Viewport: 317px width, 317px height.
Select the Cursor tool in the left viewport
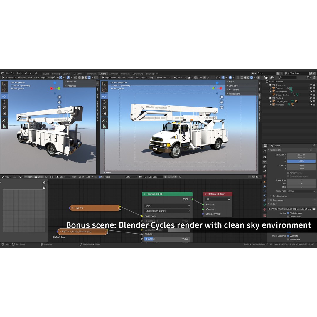pos(4,90)
